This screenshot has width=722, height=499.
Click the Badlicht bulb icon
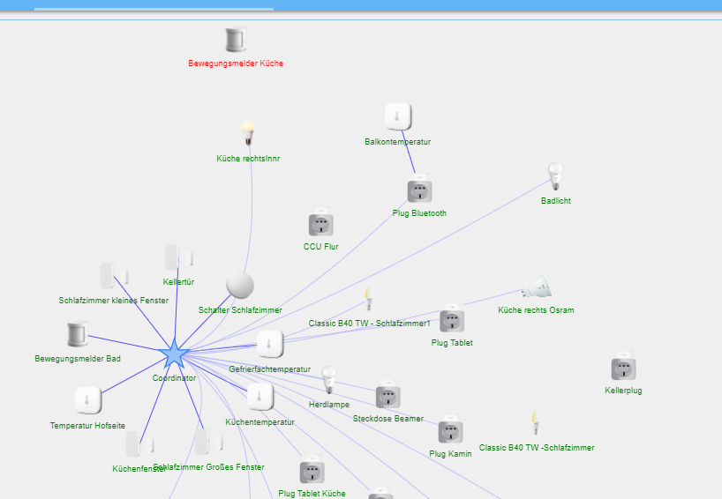[555, 176]
